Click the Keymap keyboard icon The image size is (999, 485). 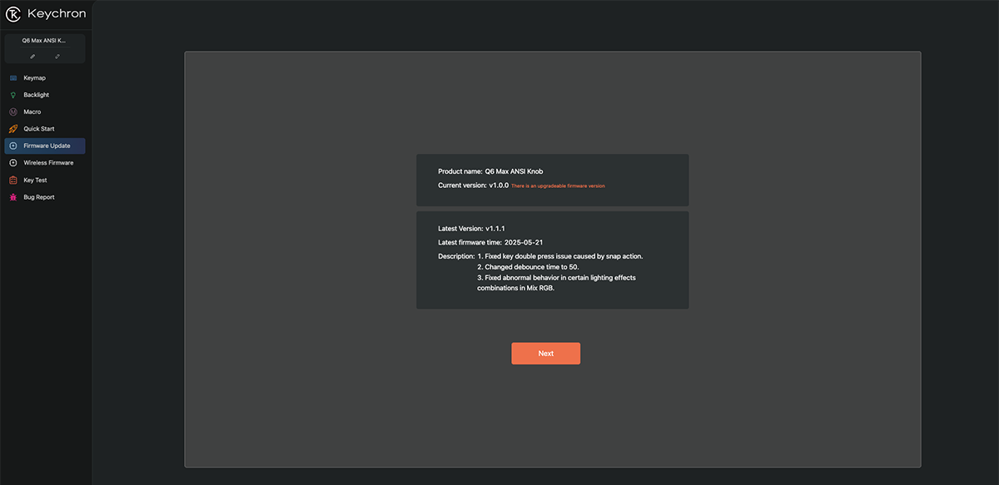[x=13, y=78]
